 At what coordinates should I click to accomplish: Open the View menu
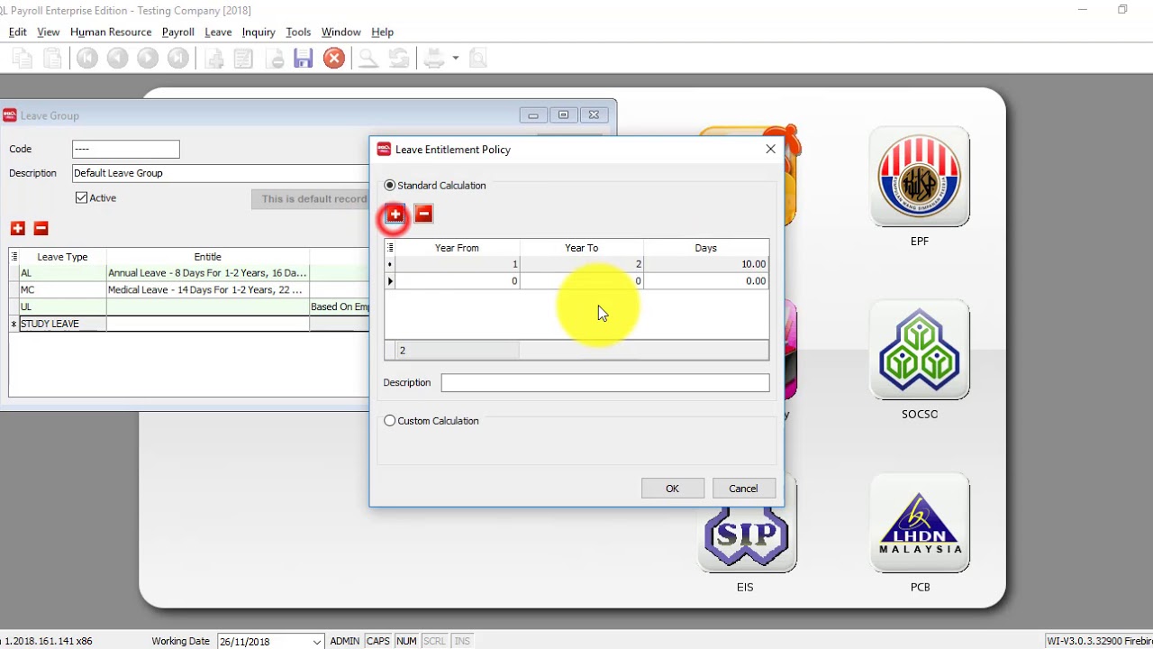point(49,32)
